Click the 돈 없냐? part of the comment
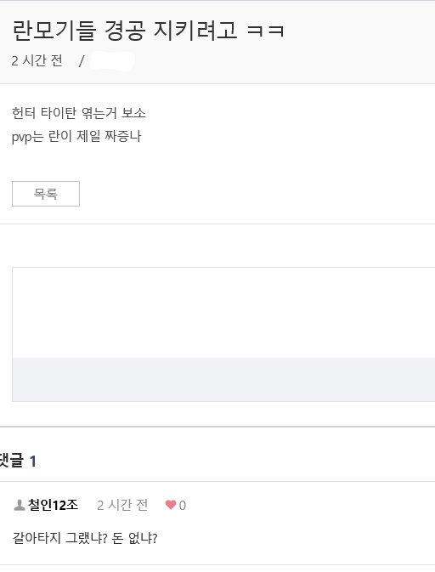The height and width of the screenshot is (572, 435). pyautogui.click(x=134, y=538)
